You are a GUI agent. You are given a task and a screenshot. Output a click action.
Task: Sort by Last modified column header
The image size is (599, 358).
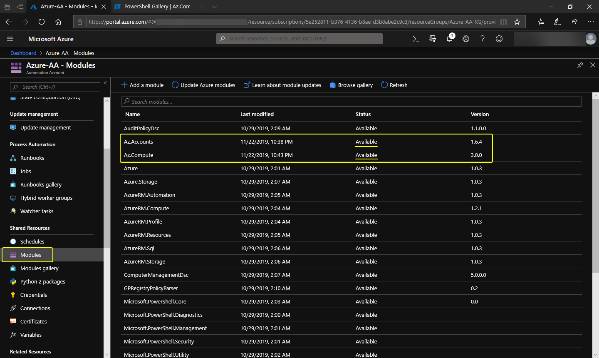tap(257, 114)
